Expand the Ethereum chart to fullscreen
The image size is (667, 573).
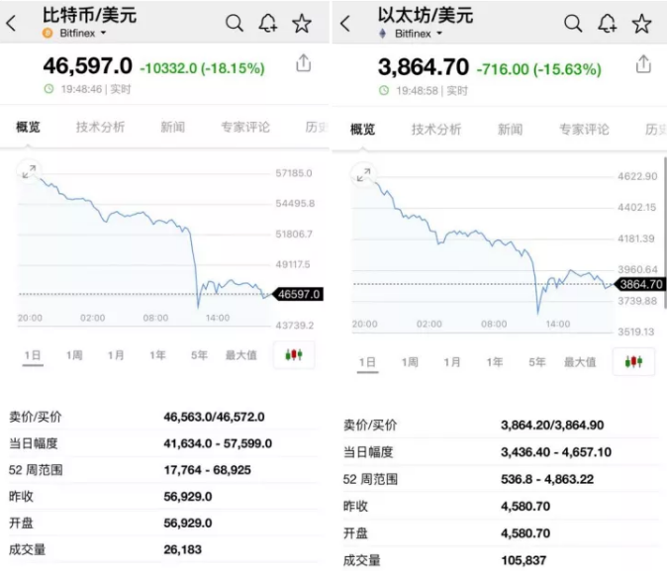pos(363,175)
